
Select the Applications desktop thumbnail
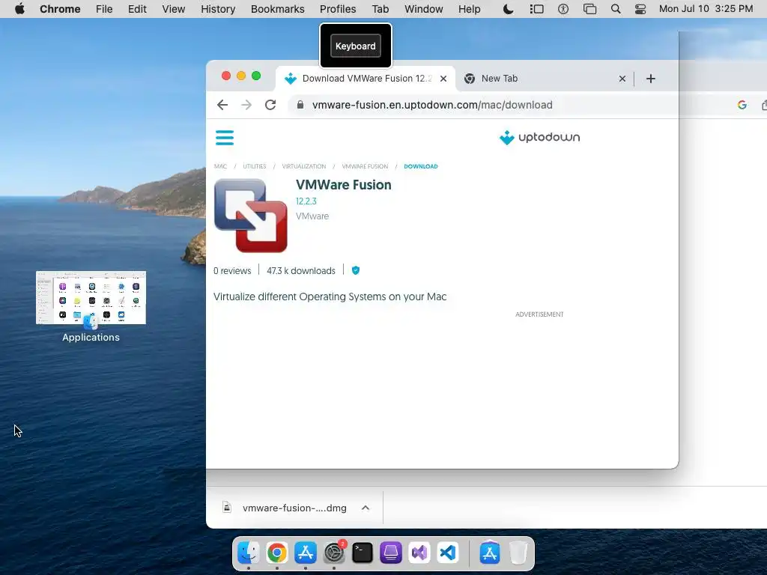pos(91,297)
